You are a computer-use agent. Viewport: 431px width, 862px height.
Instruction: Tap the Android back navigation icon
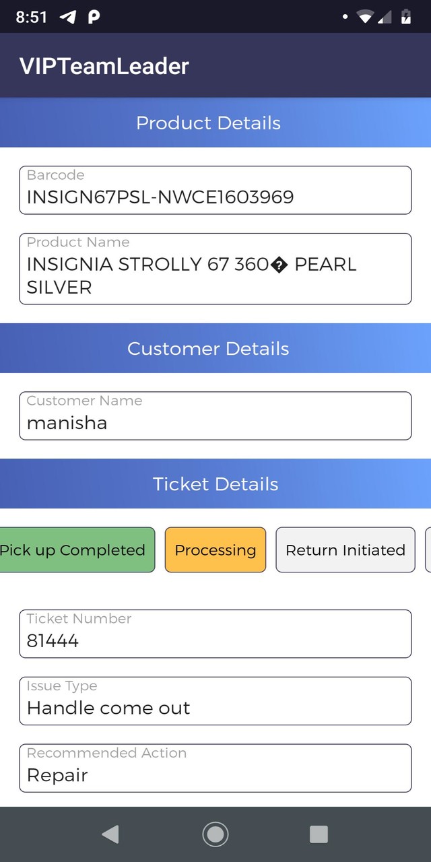pos(110,834)
